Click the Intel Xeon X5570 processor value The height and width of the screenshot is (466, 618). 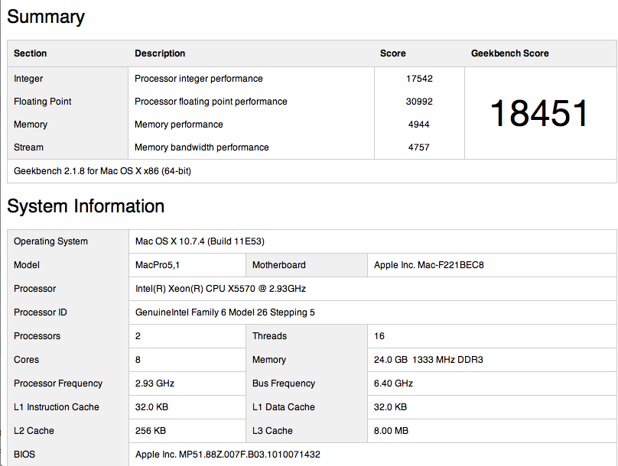tap(221, 289)
